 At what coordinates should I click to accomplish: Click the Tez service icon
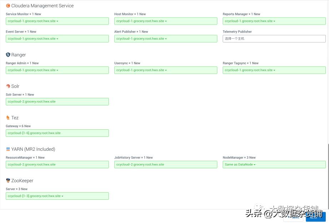tap(8, 118)
